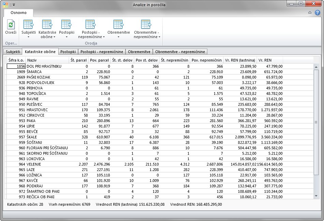Viewport: 324px width, 221px height.
Task: Select the TOPOLŠICA row name
Action: tap(36, 93)
